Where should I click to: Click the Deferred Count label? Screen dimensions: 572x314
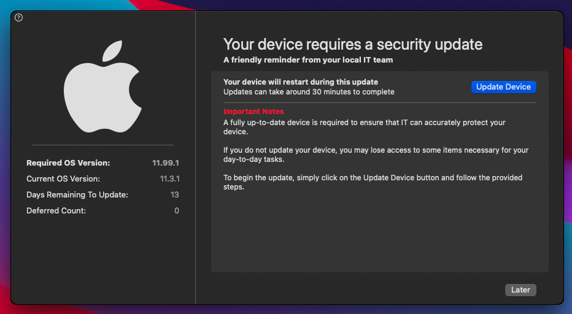(56, 211)
